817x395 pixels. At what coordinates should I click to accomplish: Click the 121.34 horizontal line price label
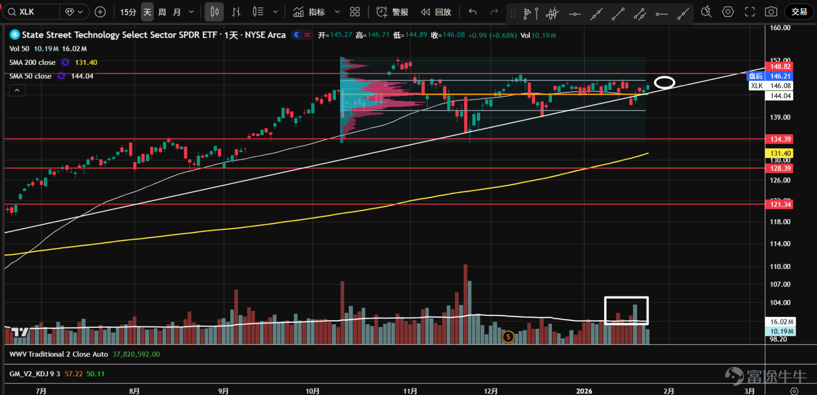780,204
